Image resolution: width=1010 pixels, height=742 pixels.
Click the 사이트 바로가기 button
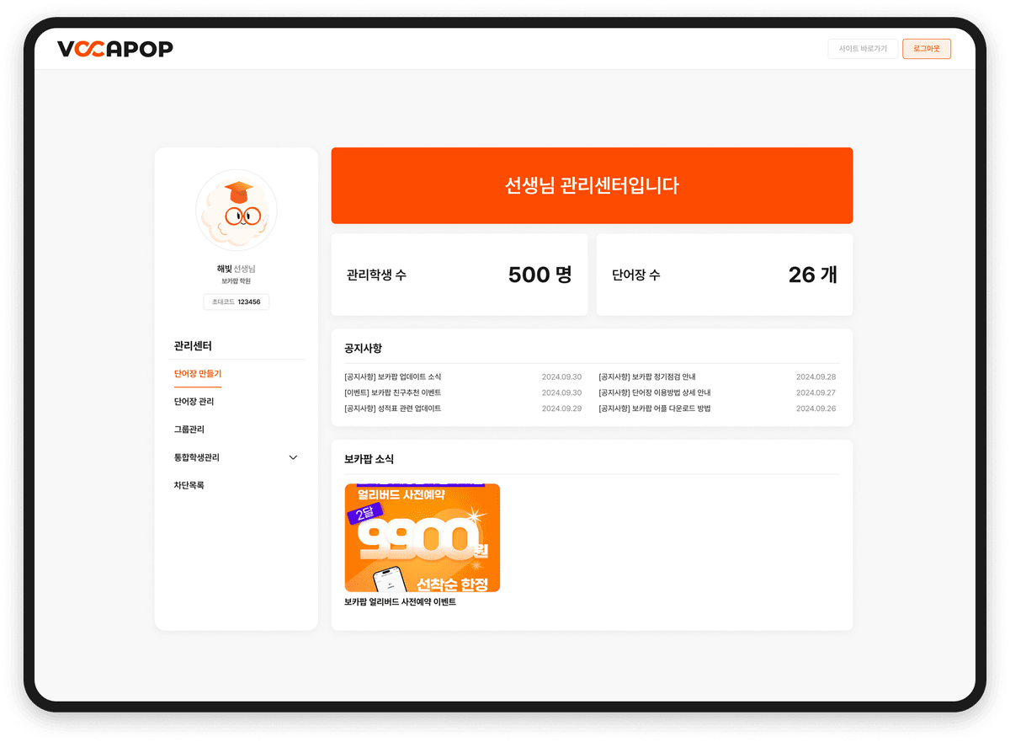863,49
